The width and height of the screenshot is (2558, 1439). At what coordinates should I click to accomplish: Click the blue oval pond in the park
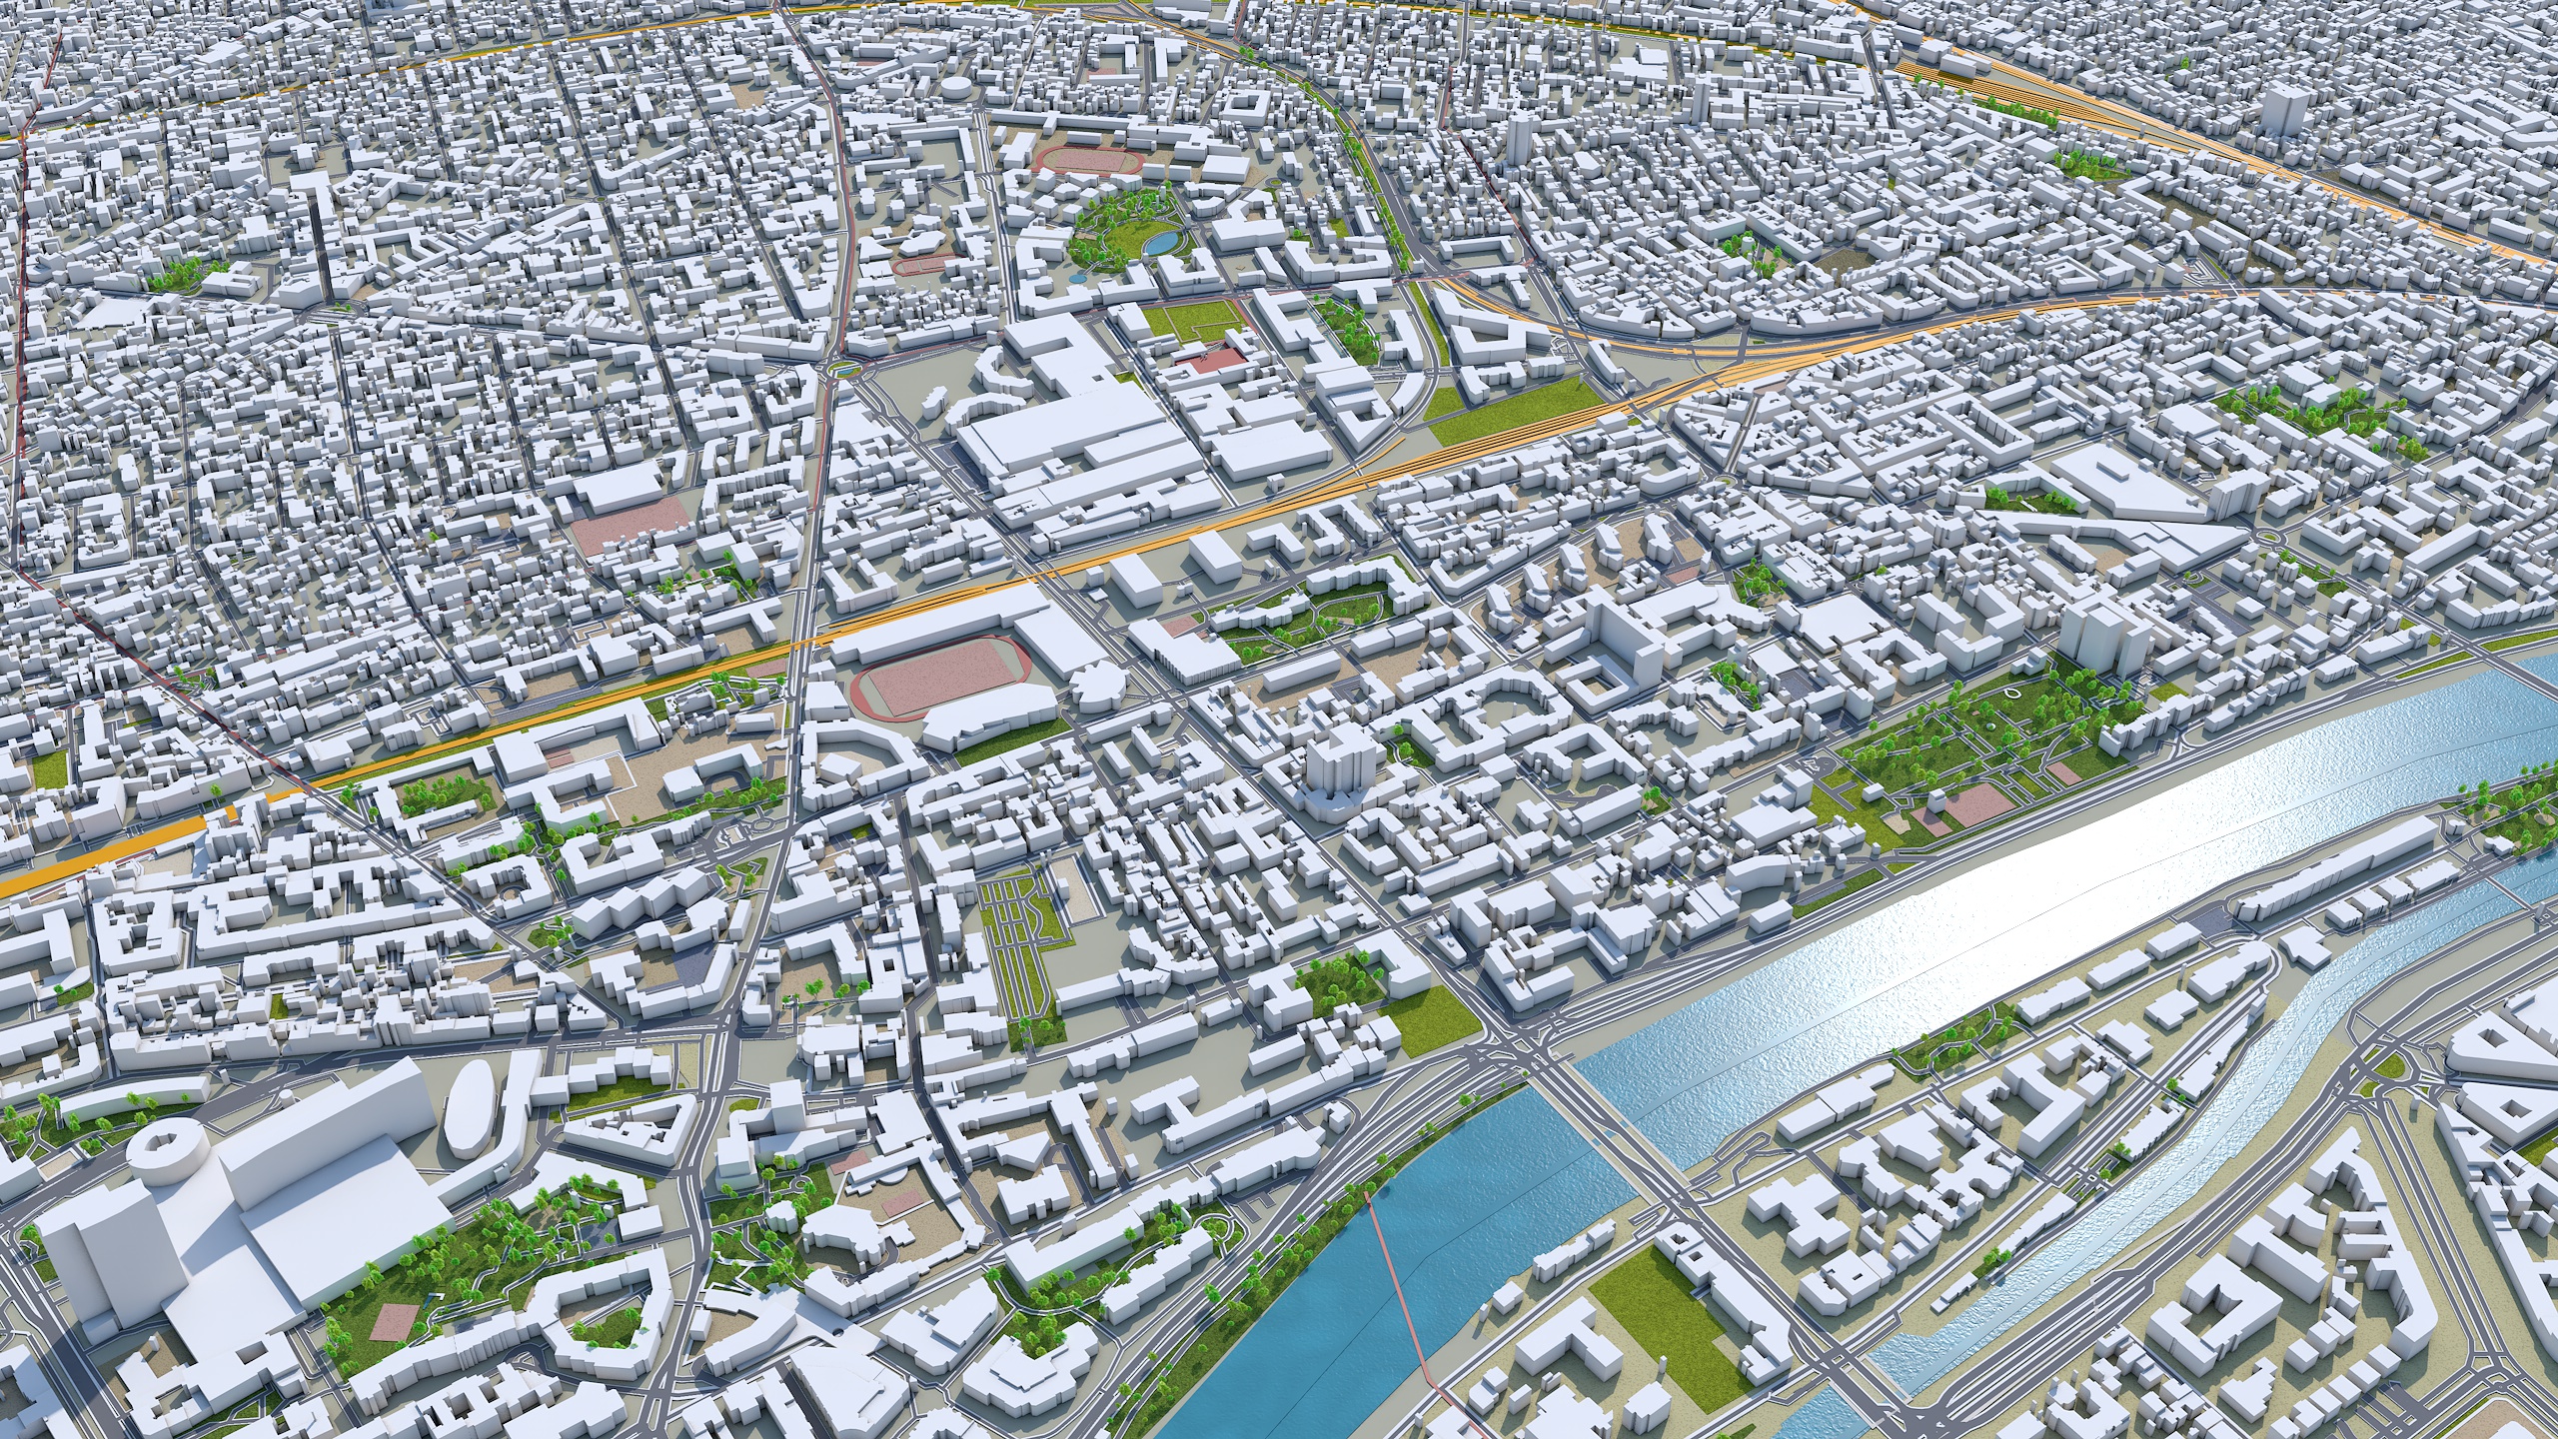coord(1162,243)
